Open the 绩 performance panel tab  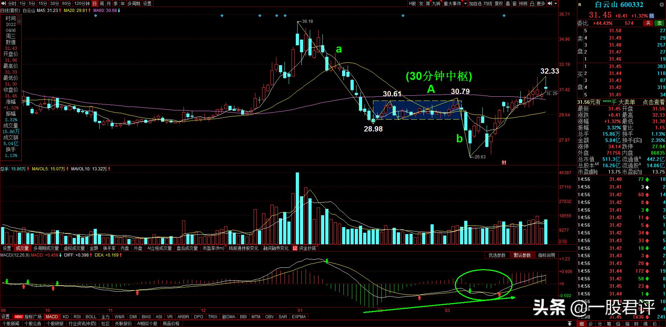(x=646, y=323)
